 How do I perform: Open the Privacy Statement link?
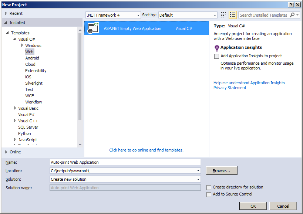230,88
